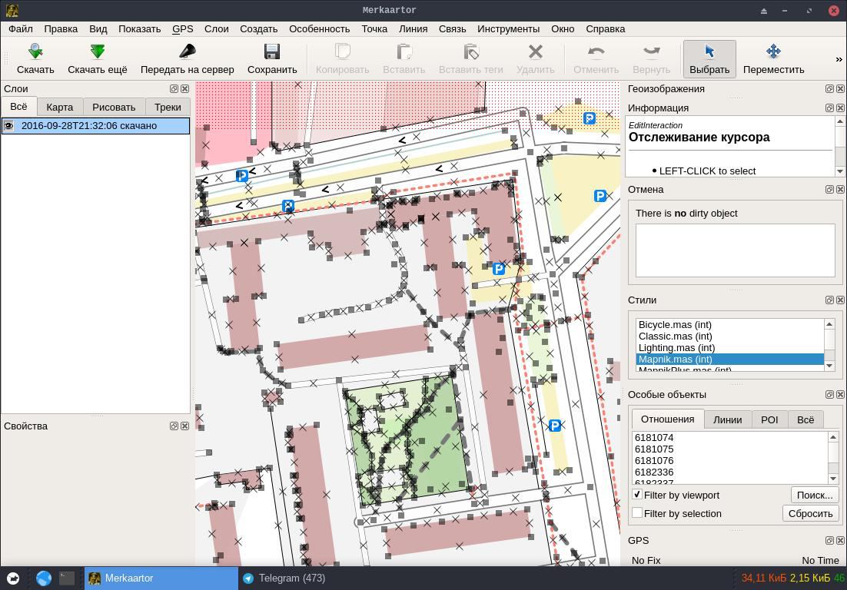The image size is (847, 590).
Task: Switch to the Треки layers tab
Action: (x=168, y=107)
